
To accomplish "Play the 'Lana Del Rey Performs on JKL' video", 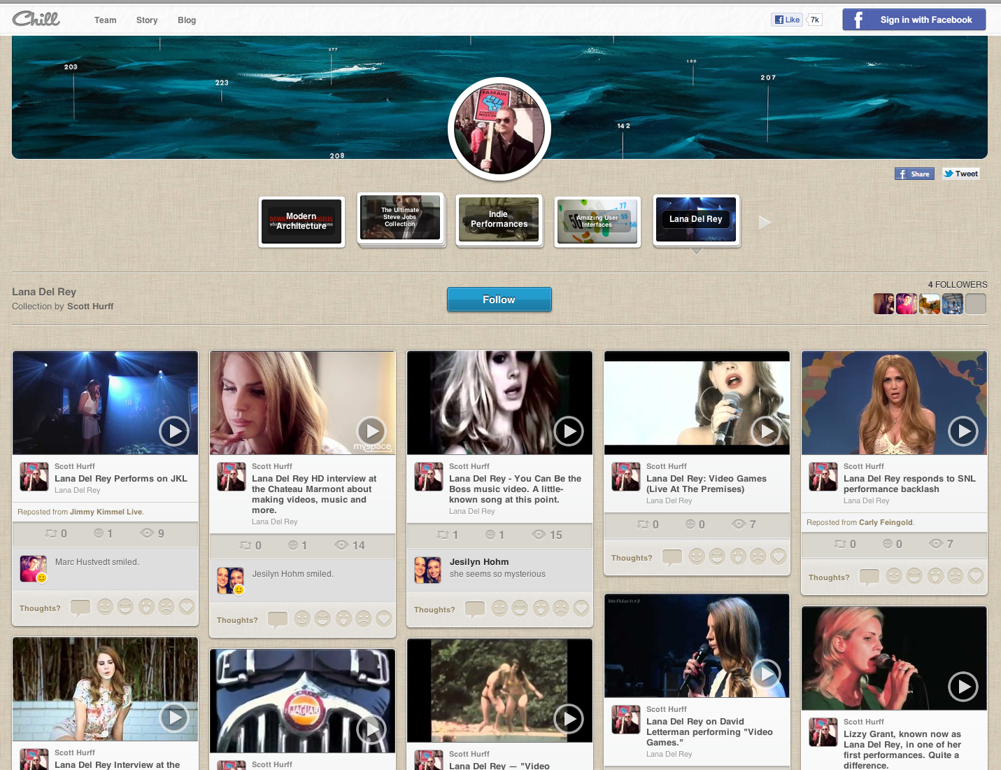I will click(x=174, y=431).
